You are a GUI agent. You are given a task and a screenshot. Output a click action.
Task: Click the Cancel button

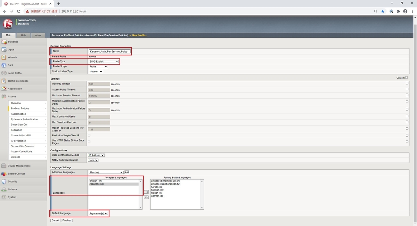tap(55, 220)
